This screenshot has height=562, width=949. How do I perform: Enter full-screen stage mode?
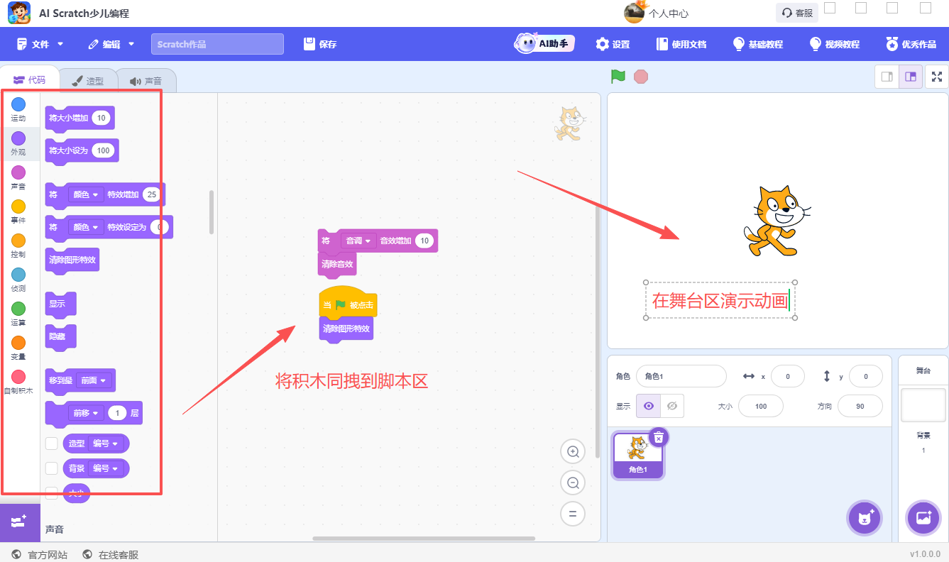(936, 76)
